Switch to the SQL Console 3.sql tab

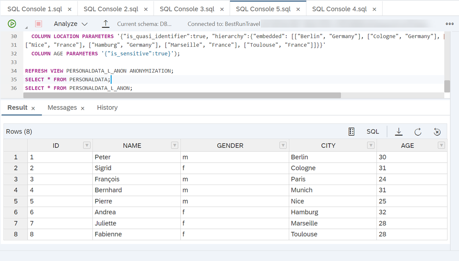point(187,9)
